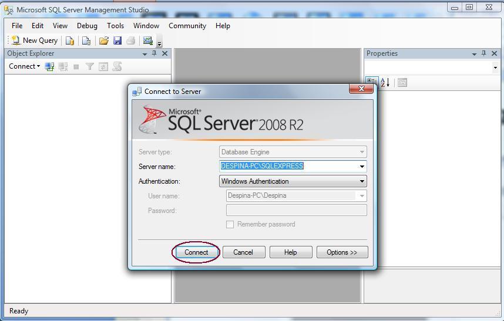Screen dimensions: 504x321
Task: Click Connect Object Explorer icon
Action: click(x=49, y=66)
